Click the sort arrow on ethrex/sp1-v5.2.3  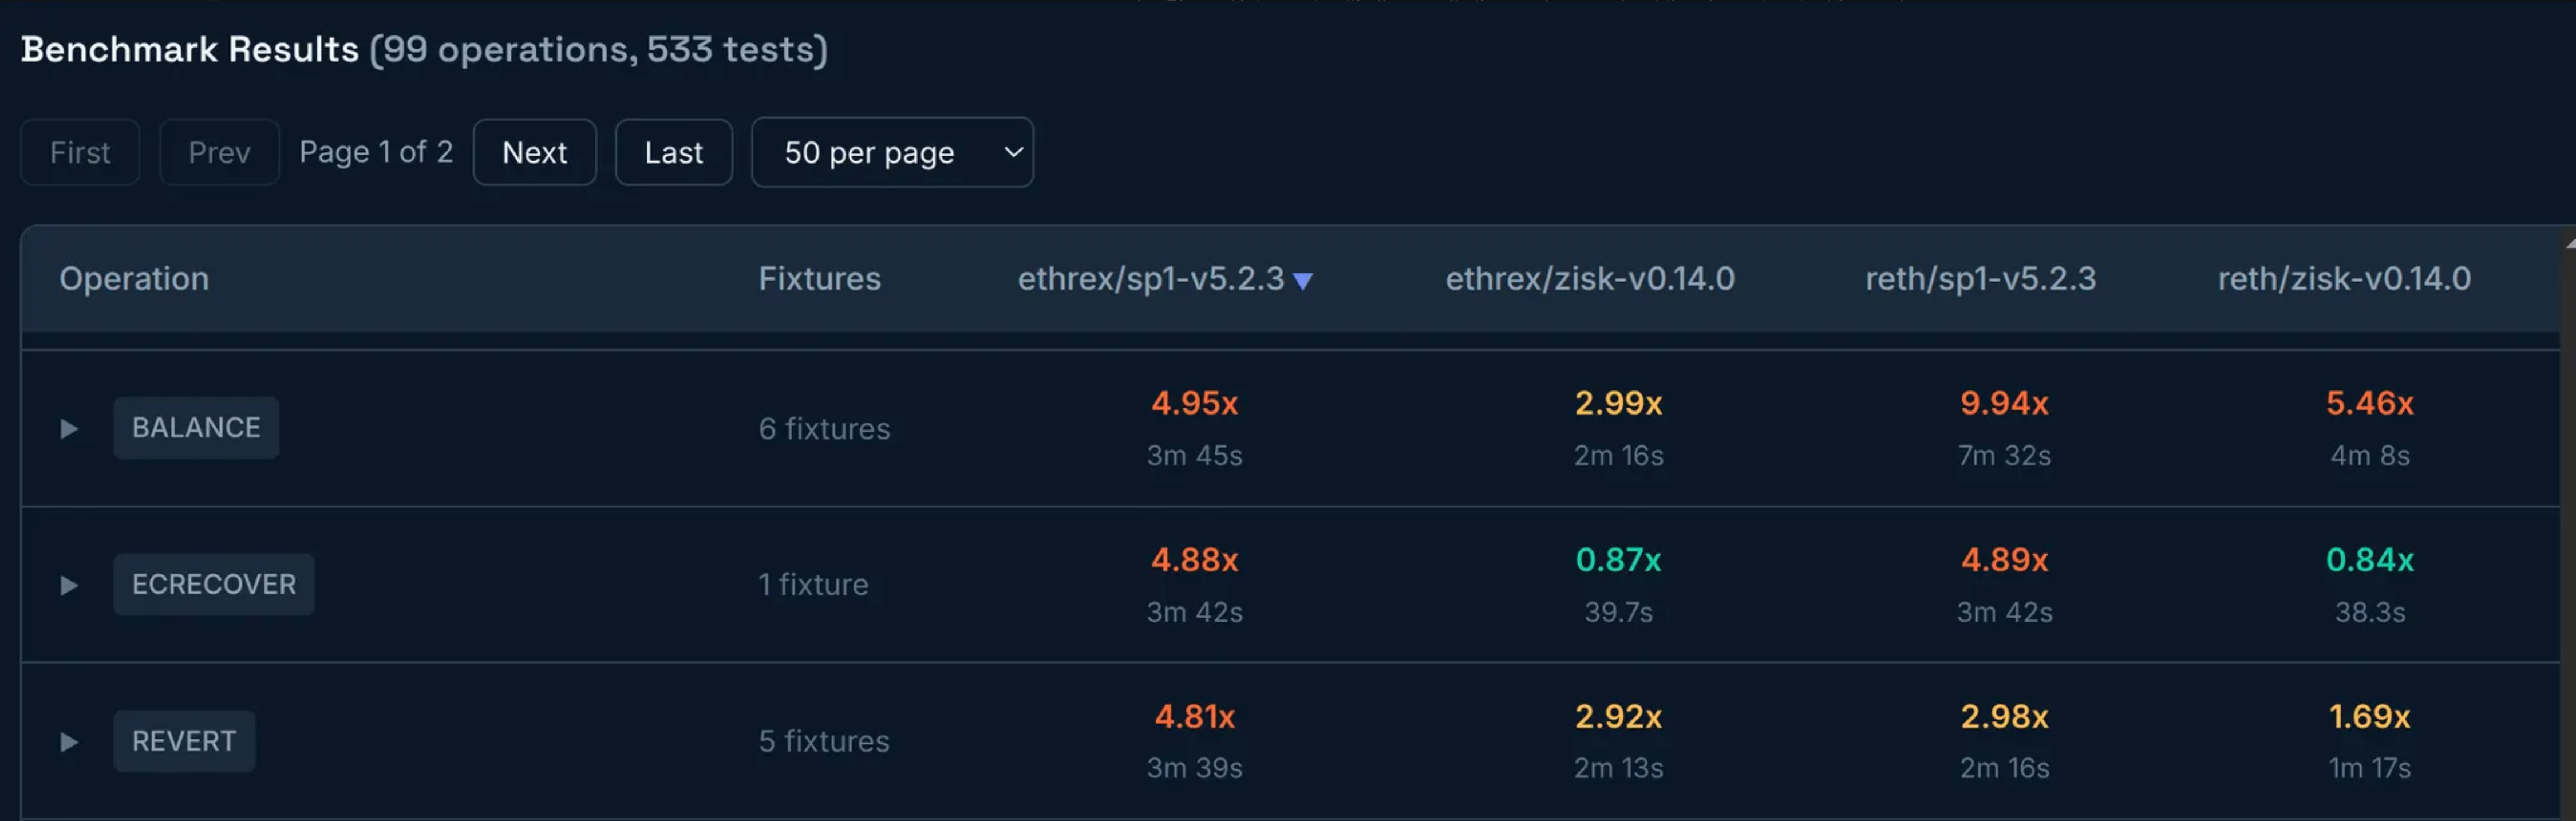point(1302,281)
